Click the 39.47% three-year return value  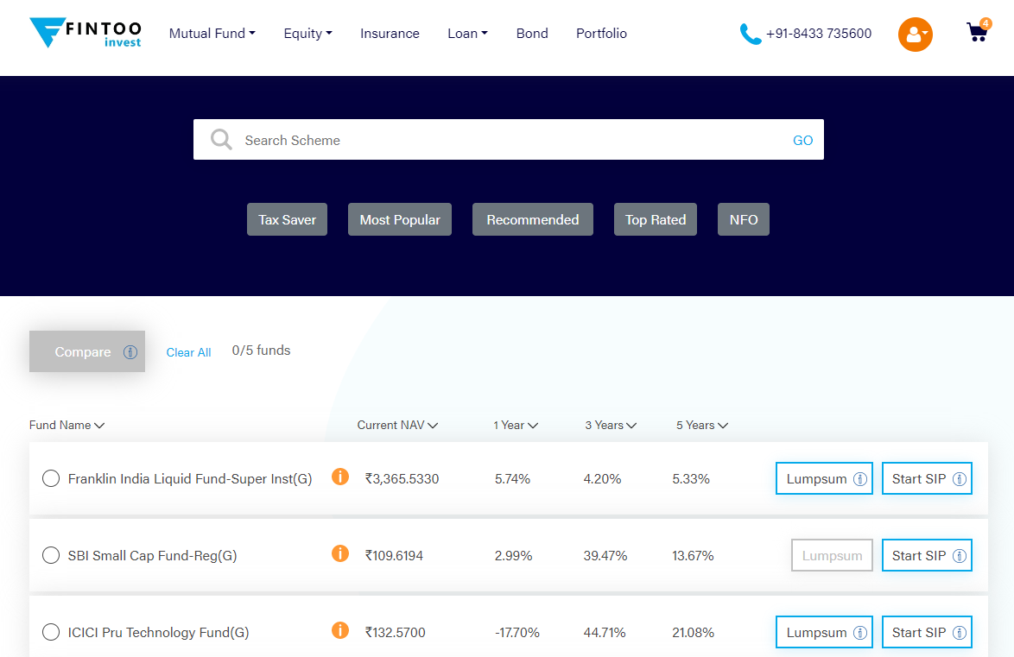605,556
